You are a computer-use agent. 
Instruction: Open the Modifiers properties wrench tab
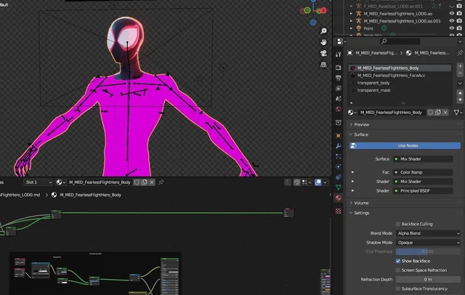(x=339, y=146)
